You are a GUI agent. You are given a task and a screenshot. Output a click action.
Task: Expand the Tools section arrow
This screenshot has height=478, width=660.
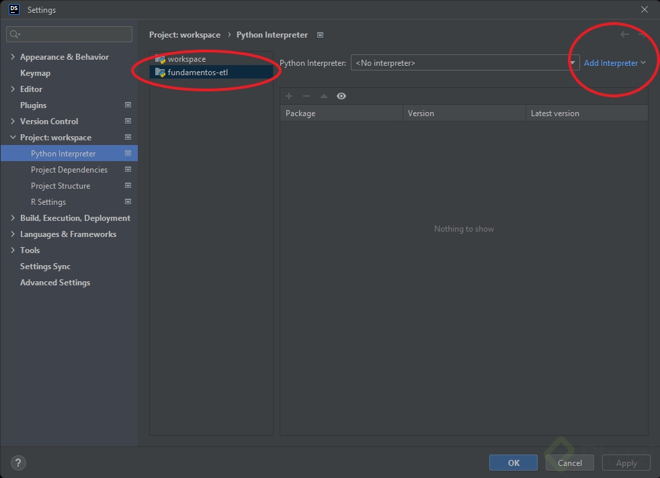(13, 250)
